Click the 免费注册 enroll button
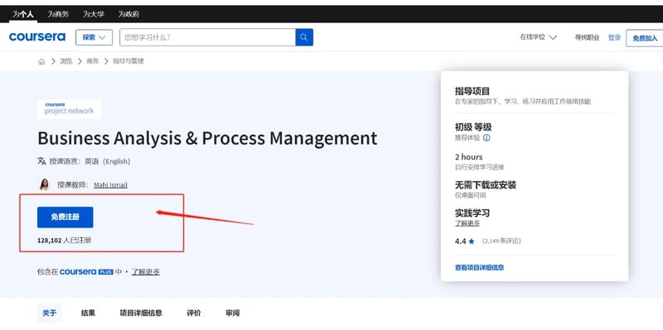 (x=65, y=218)
